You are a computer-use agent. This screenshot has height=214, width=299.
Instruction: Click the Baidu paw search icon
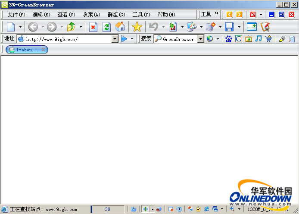pos(228,39)
